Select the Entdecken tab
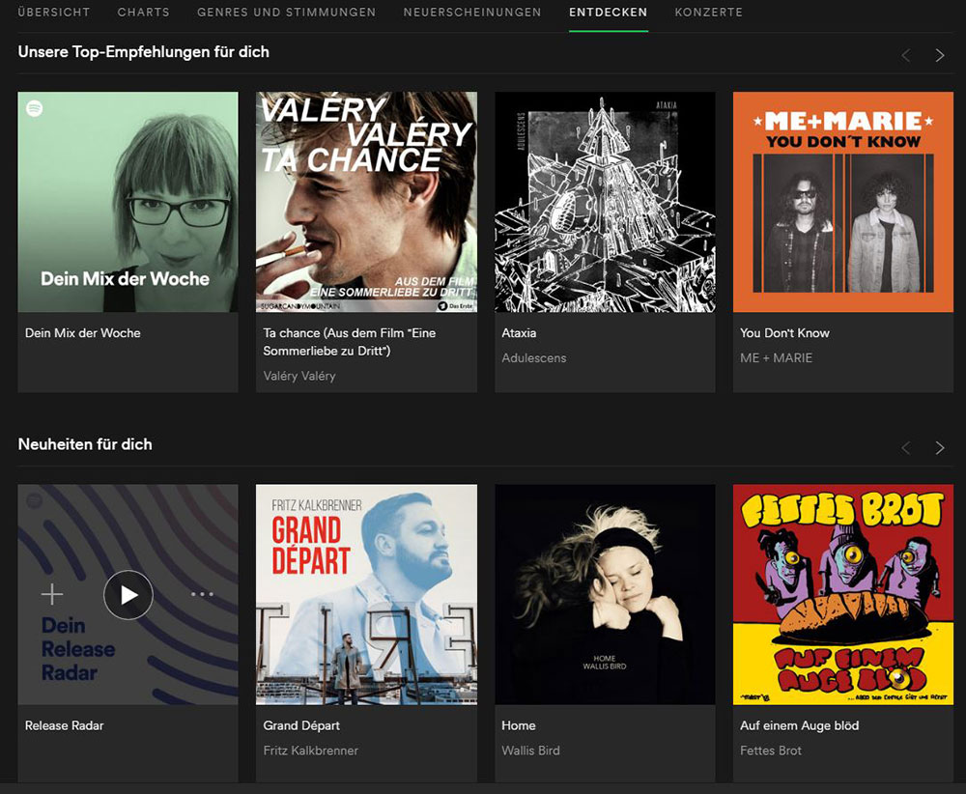The height and width of the screenshot is (794, 966). pos(608,13)
